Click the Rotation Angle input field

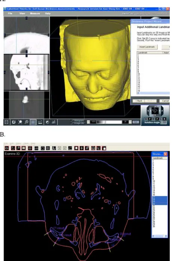click(x=163, y=122)
